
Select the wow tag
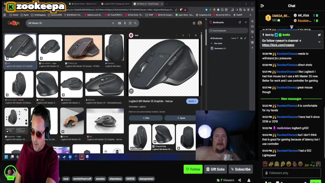click(x=66, y=179)
